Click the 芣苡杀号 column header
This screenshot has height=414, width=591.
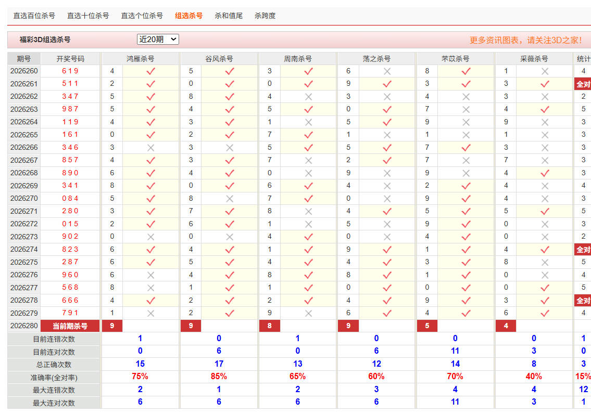point(455,59)
